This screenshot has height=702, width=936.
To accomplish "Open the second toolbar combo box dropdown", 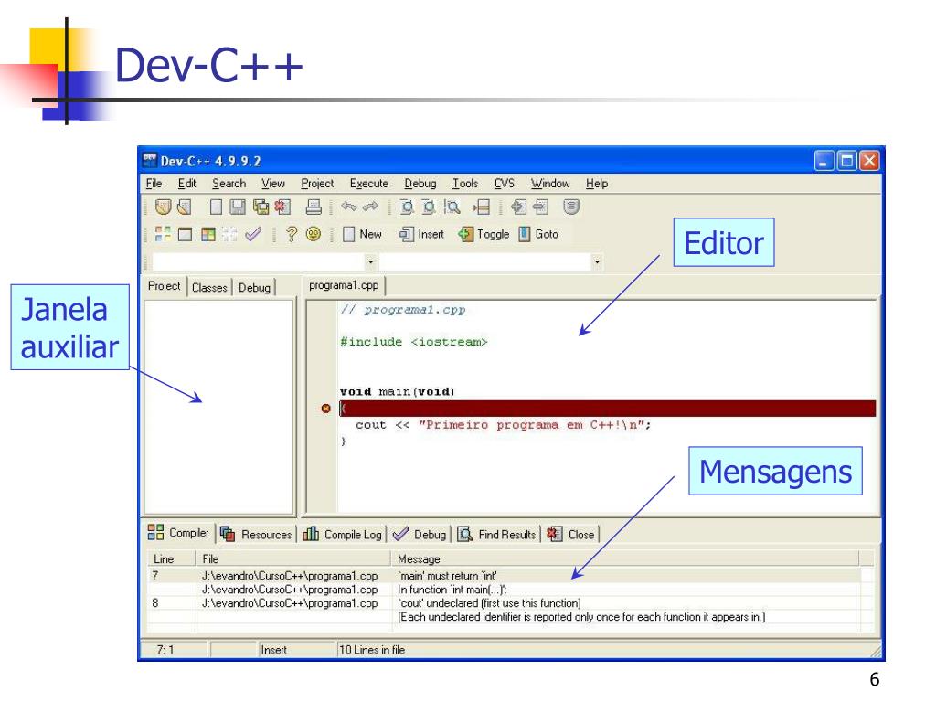I will pos(596,262).
